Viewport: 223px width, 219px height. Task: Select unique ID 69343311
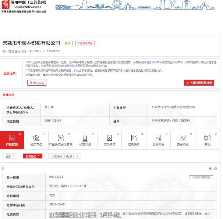click(x=56, y=177)
